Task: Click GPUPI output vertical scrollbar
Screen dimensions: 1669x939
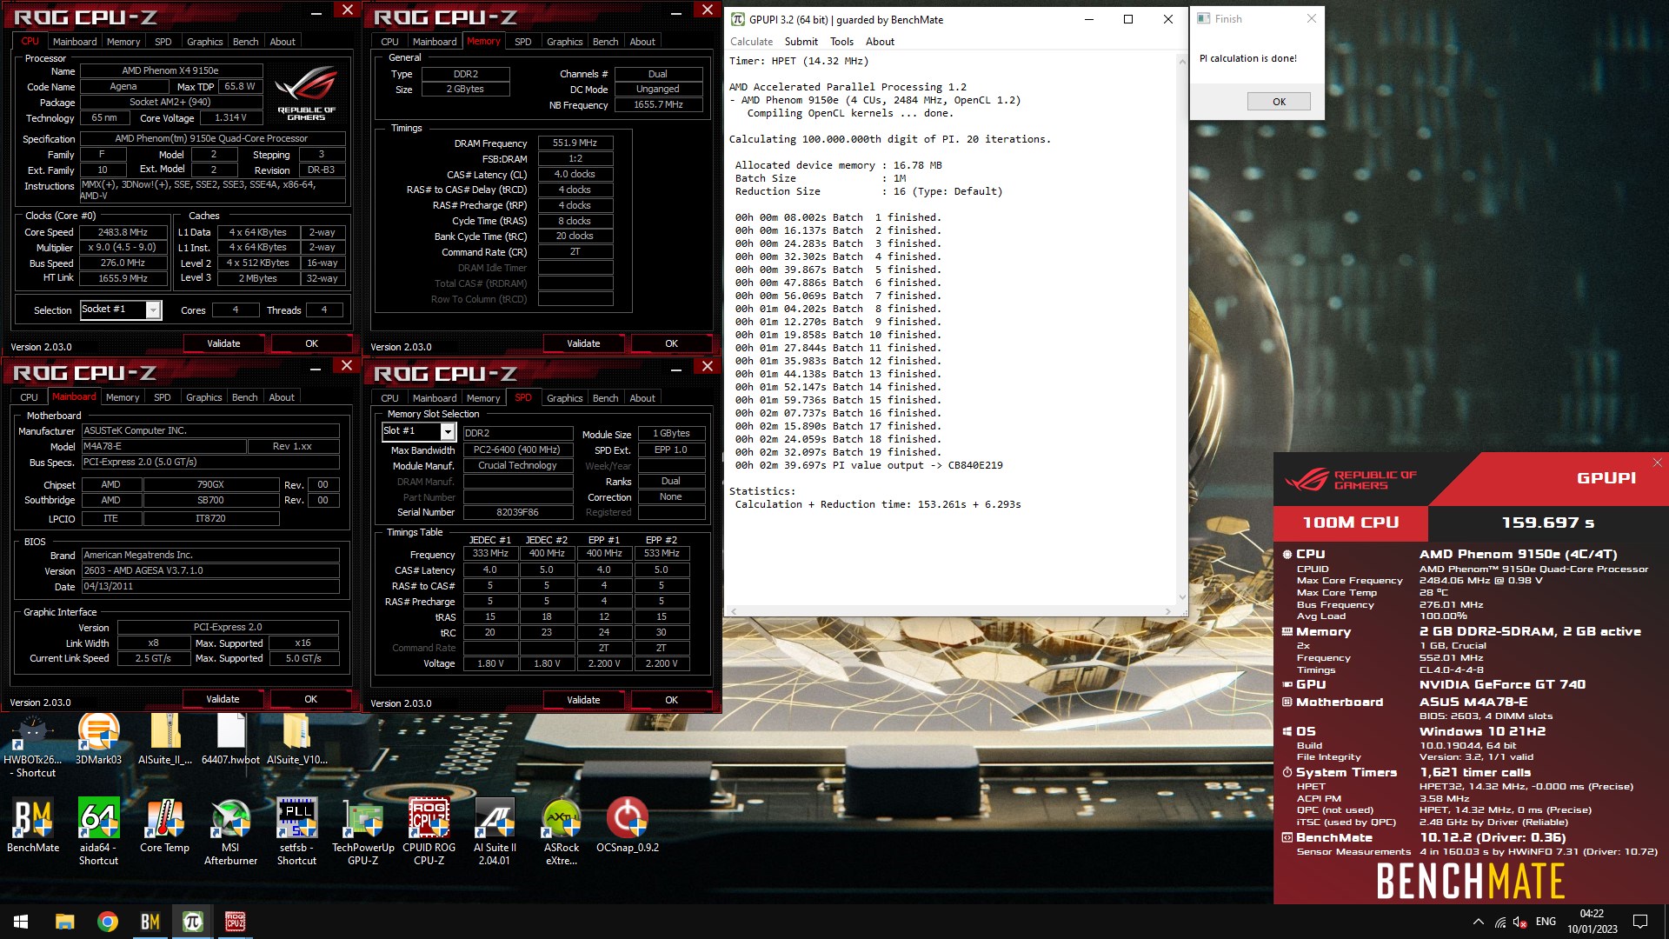Action: [x=1181, y=330]
